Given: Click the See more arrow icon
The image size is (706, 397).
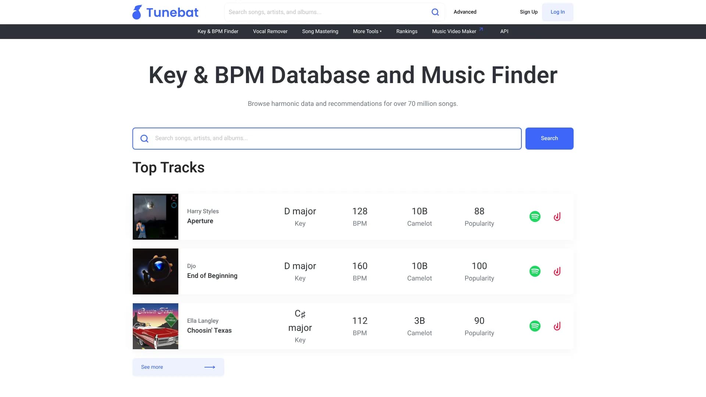Looking at the screenshot, I should click(210, 367).
